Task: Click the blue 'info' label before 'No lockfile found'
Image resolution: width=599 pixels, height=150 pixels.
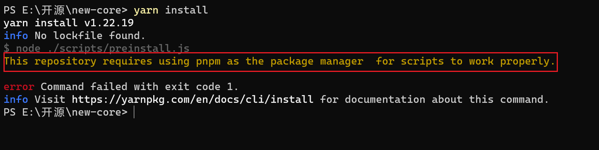Action: pyautogui.click(x=16, y=36)
